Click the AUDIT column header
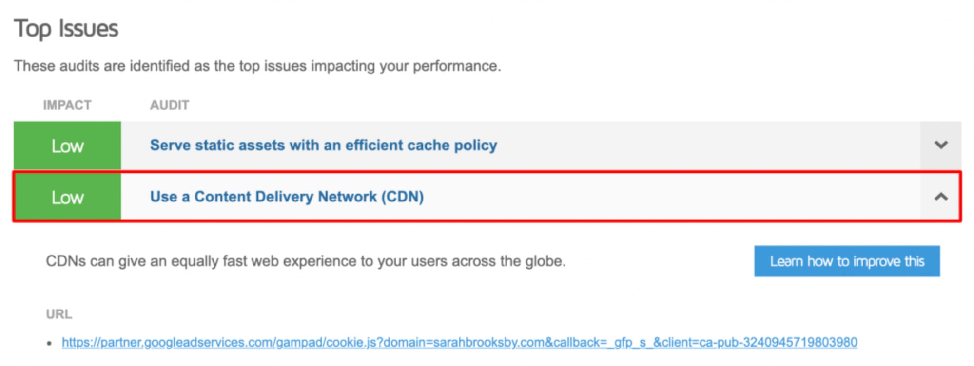This screenshot has height=366, width=974. 169,105
